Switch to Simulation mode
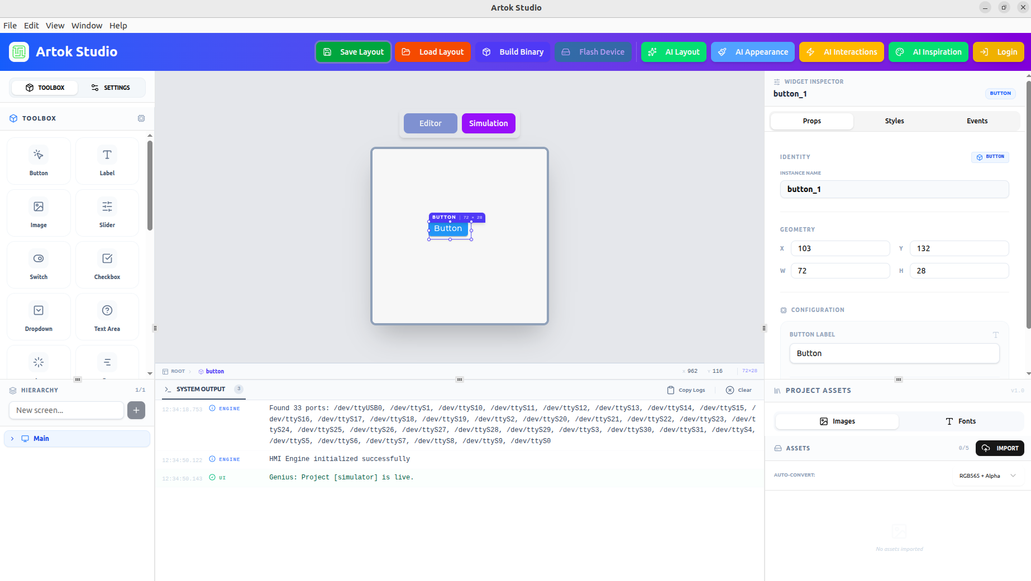The image size is (1031, 581). [x=488, y=123]
